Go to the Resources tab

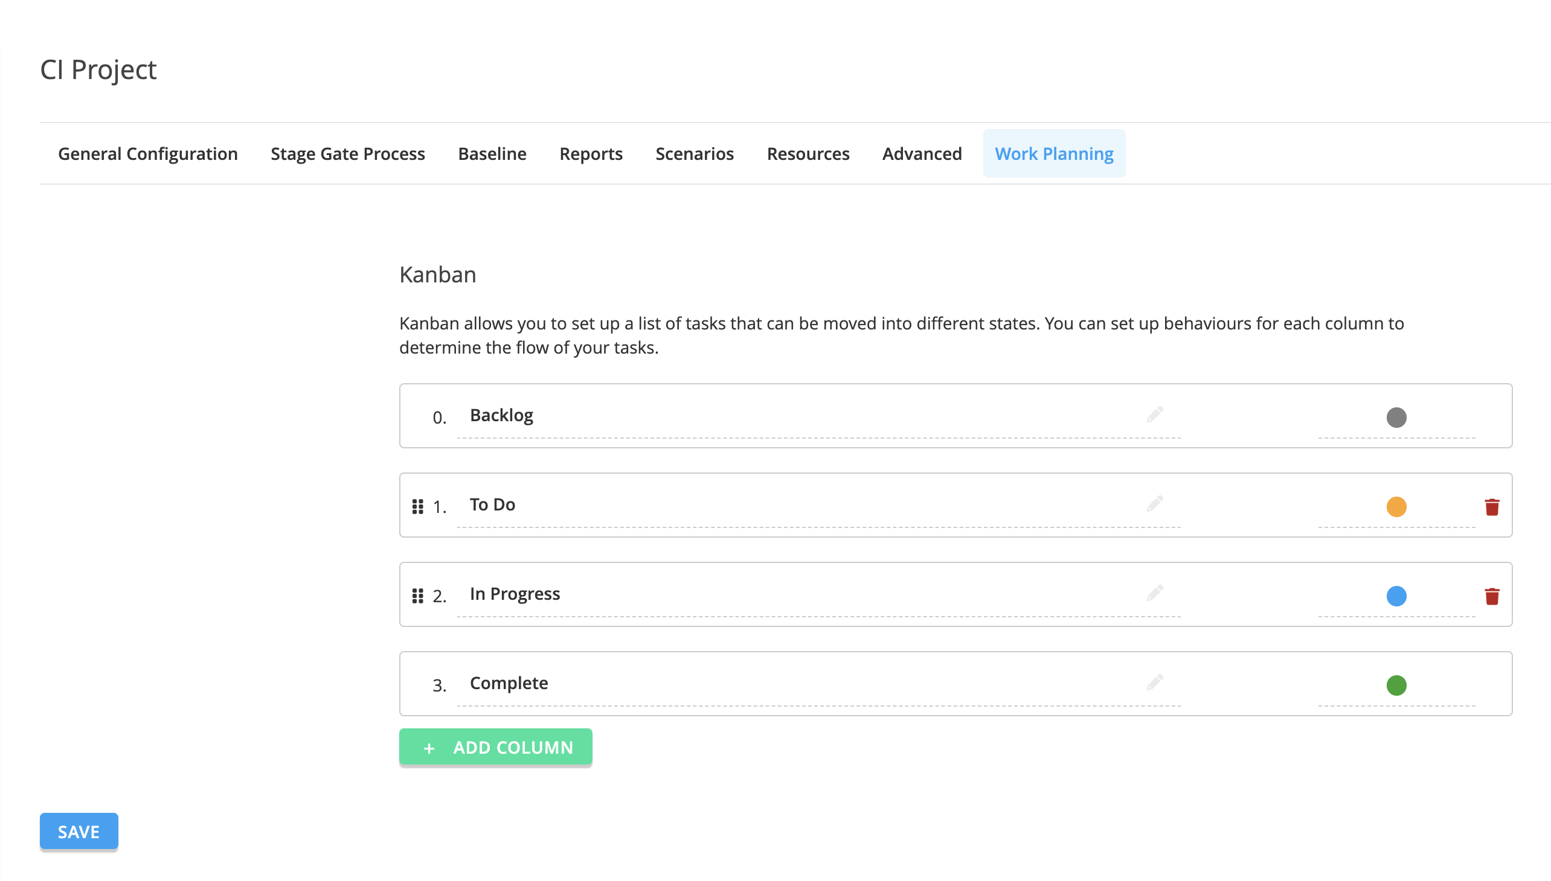[808, 154]
